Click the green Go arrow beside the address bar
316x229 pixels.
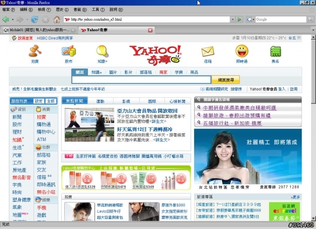click(239, 20)
